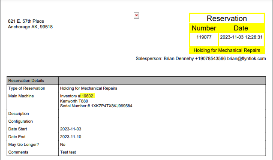Click the 'Date Start' label
The height and width of the screenshot is (160, 273).
click(x=18, y=129)
